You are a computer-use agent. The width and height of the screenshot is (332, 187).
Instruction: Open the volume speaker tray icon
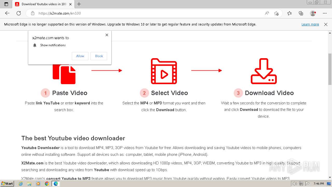coord(295,184)
